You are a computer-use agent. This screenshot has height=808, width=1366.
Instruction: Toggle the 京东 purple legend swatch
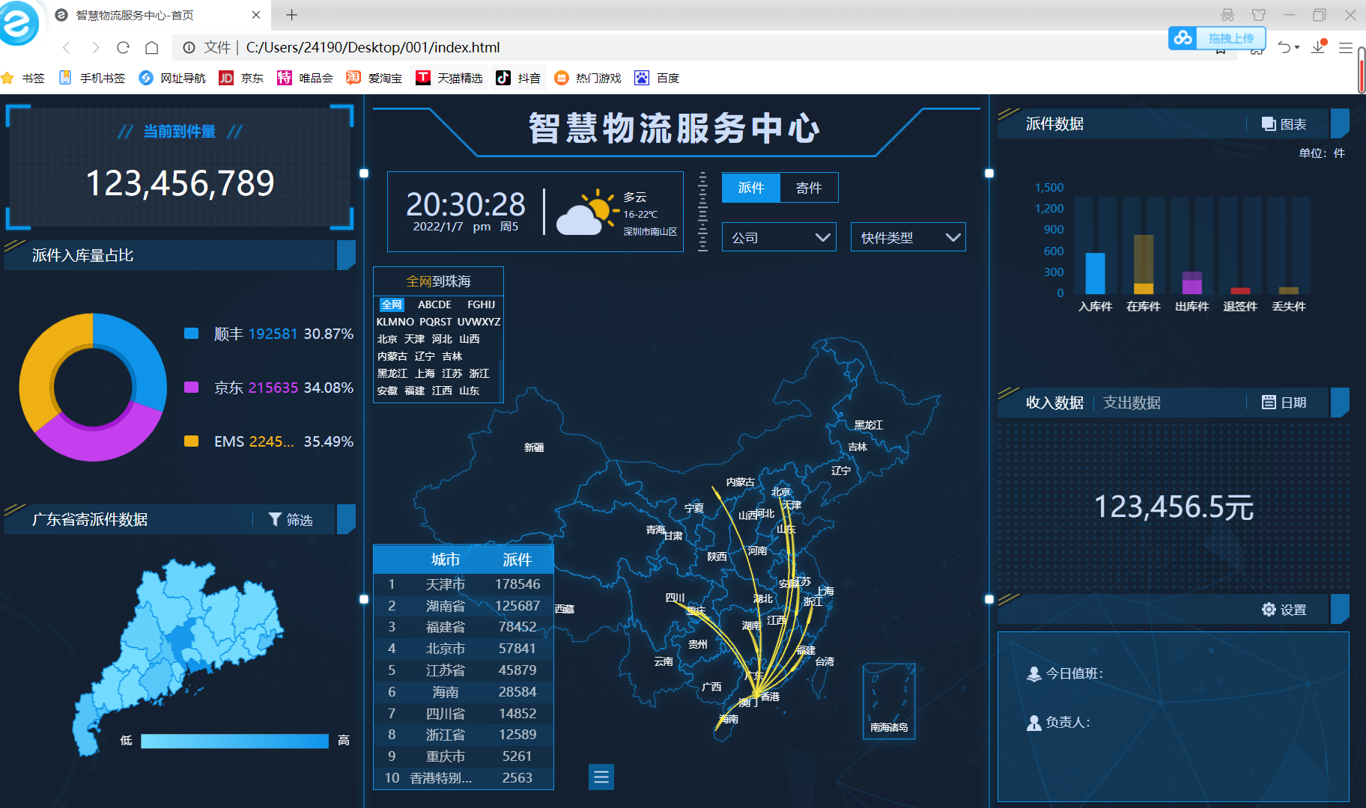(x=192, y=388)
